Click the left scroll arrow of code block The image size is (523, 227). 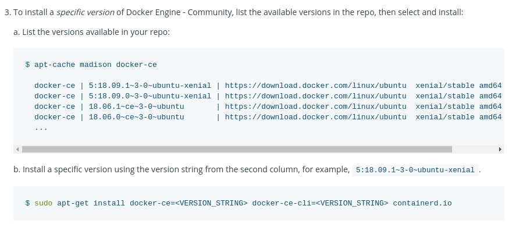pyautogui.click(x=17, y=149)
